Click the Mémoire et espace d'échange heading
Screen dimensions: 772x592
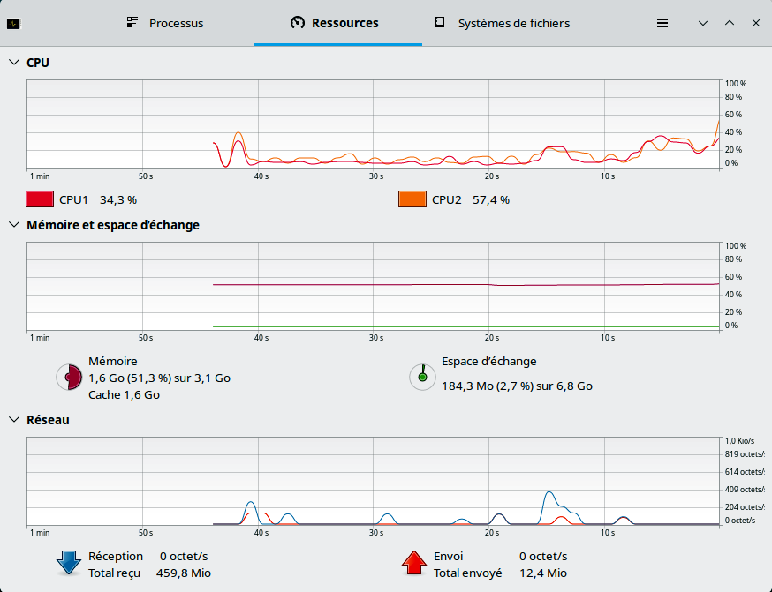[x=113, y=225]
